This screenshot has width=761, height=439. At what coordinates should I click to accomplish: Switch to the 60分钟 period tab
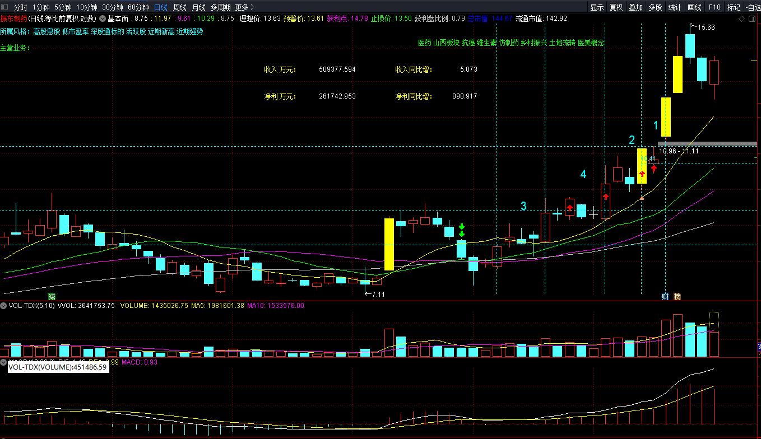click(x=138, y=8)
